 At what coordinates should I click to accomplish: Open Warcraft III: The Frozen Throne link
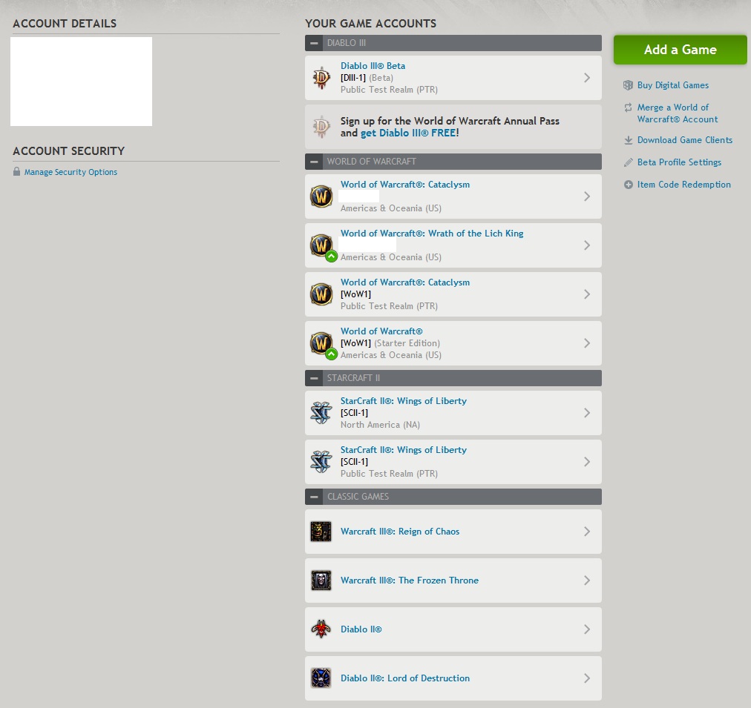pos(410,580)
